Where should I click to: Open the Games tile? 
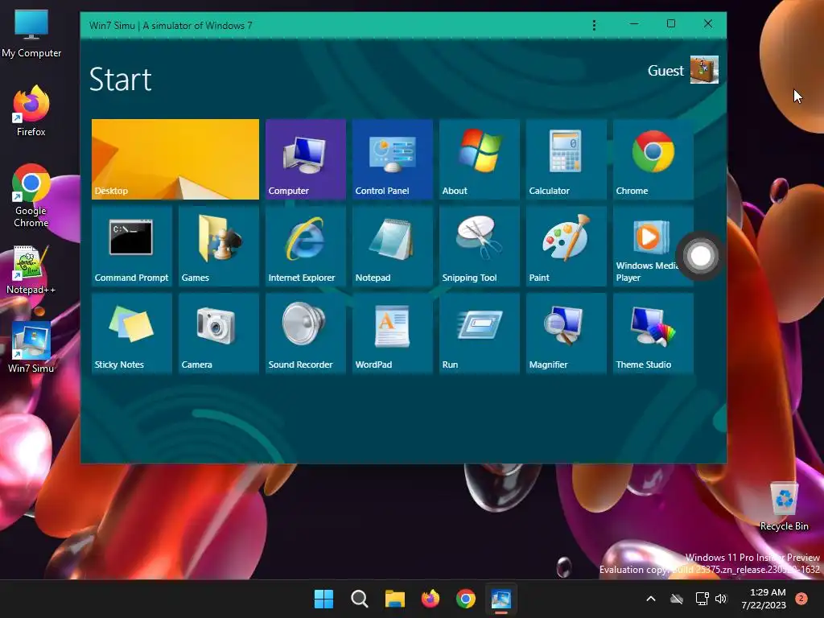pos(219,246)
